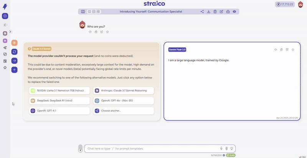Download the chat using the download icon

click(209, 12)
